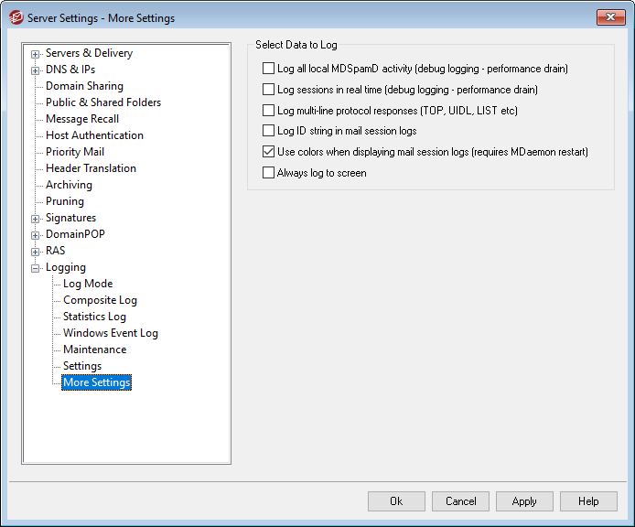This screenshot has height=527, width=635.
Task: Collapse the Logging tree node
Action: click(x=36, y=268)
